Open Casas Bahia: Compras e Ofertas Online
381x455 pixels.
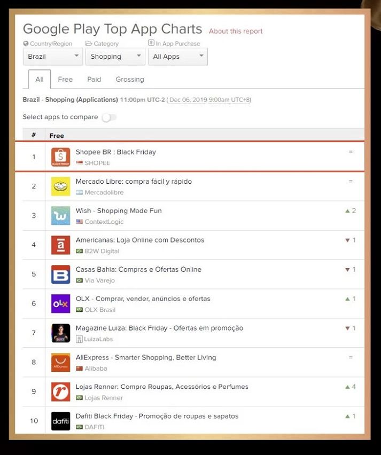138,269
